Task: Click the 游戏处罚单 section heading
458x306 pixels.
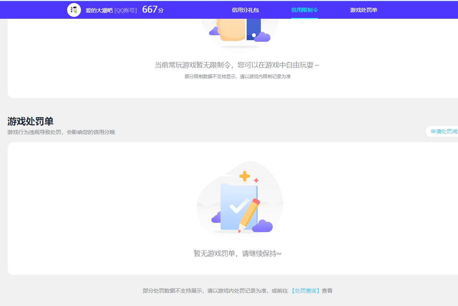Action: (31, 121)
